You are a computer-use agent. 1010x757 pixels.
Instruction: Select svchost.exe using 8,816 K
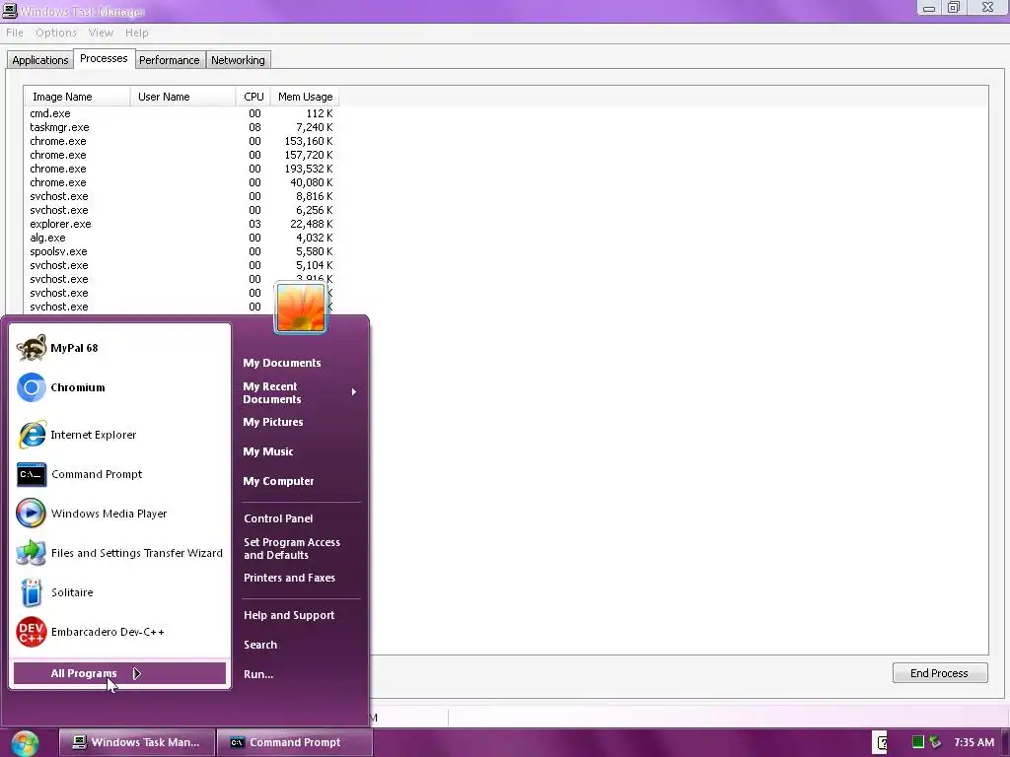pos(181,197)
